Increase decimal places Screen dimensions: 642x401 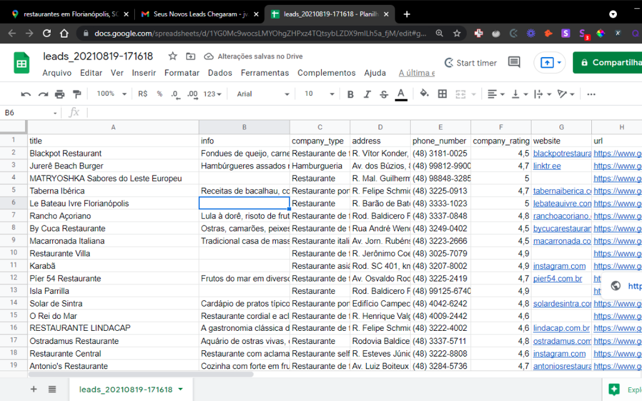coord(192,94)
